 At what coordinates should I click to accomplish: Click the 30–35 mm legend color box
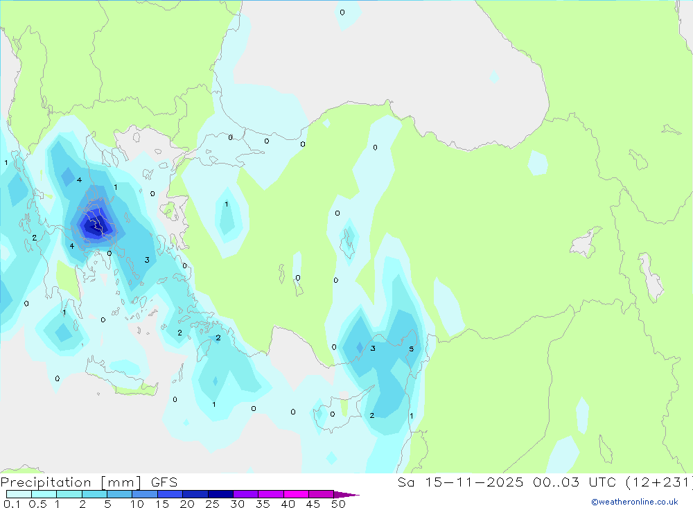pyautogui.click(x=246, y=494)
